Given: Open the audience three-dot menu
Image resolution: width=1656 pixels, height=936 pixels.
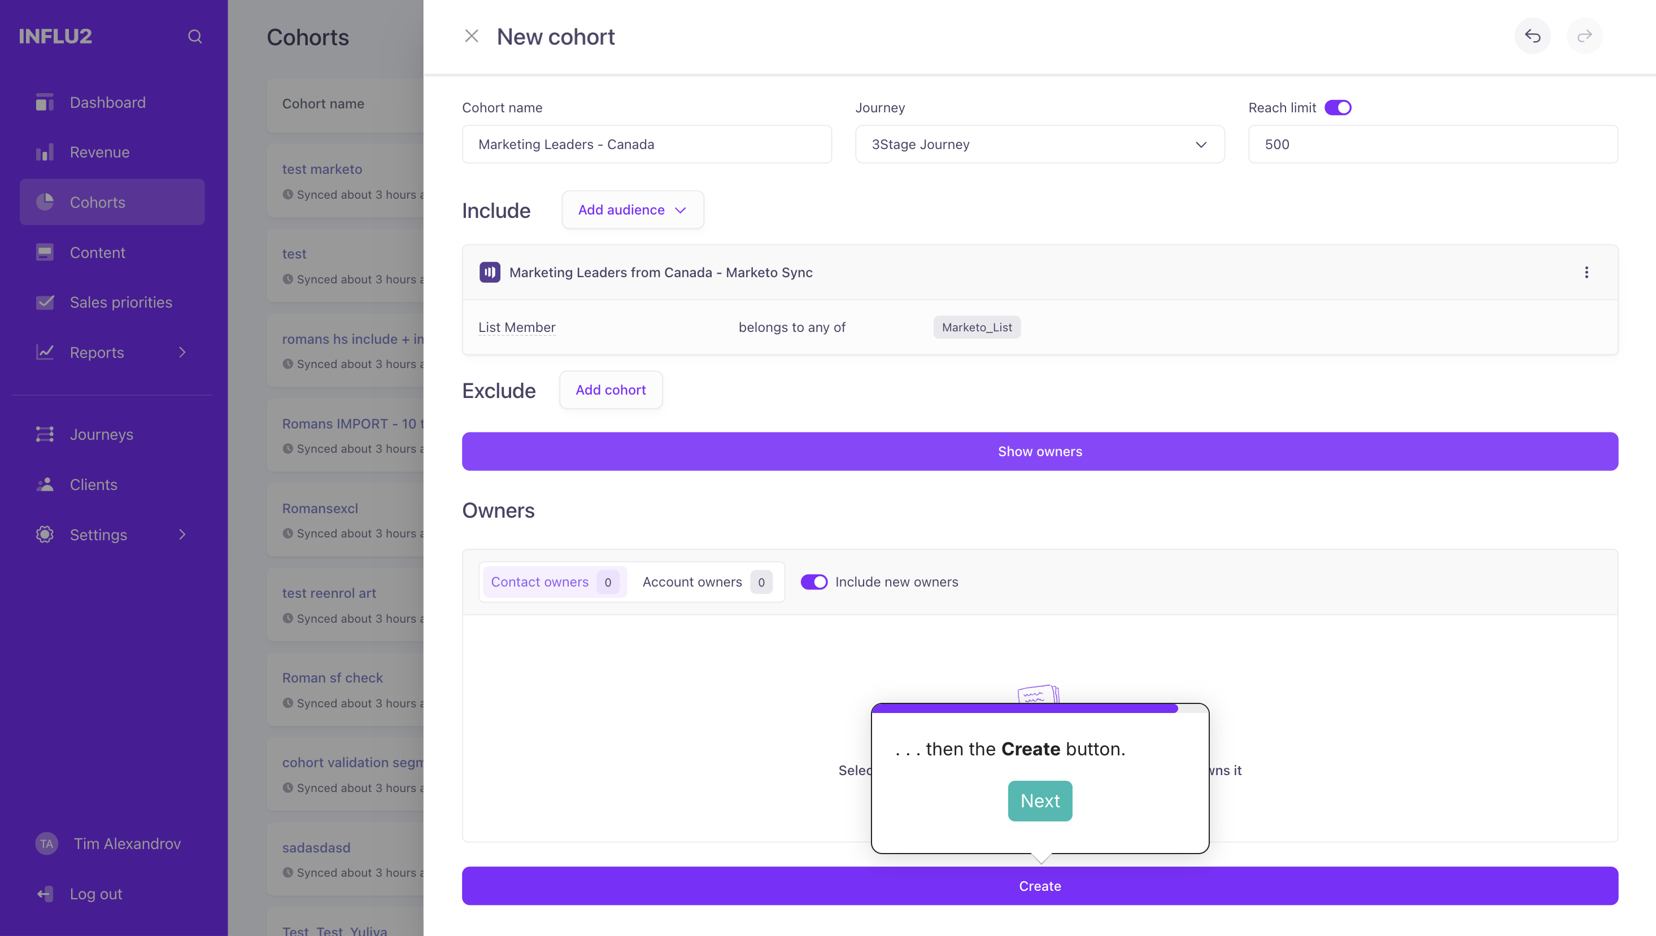Looking at the screenshot, I should pos(1587,273).
